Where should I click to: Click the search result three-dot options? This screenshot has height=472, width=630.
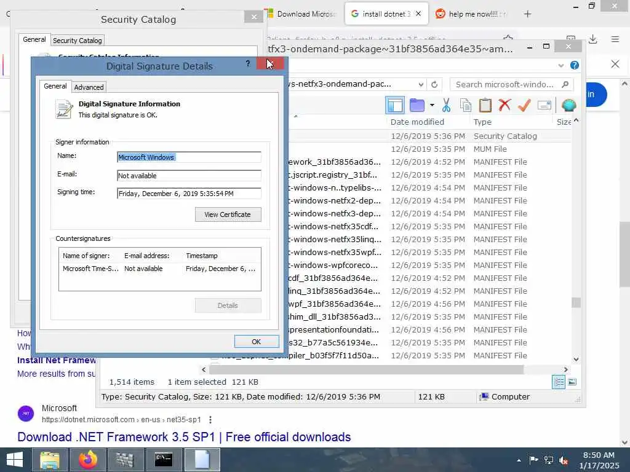click(x=210, y=419)
